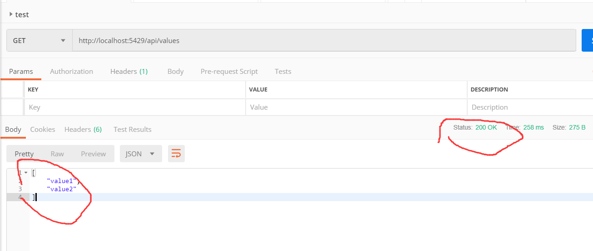Screen dimensions: 593x251
Task: Open the request Headers (1) tab
Action: point(129,71)
